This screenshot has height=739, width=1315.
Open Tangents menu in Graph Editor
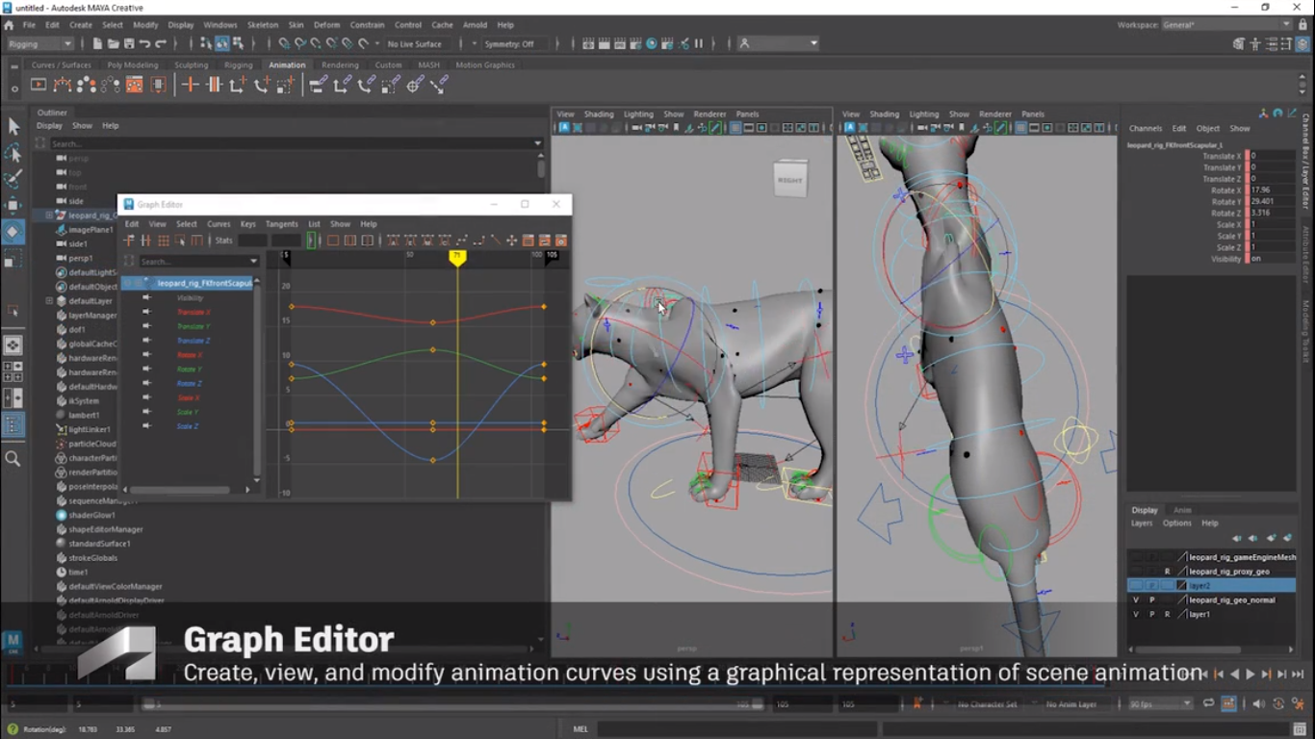(x=282, y=224)
